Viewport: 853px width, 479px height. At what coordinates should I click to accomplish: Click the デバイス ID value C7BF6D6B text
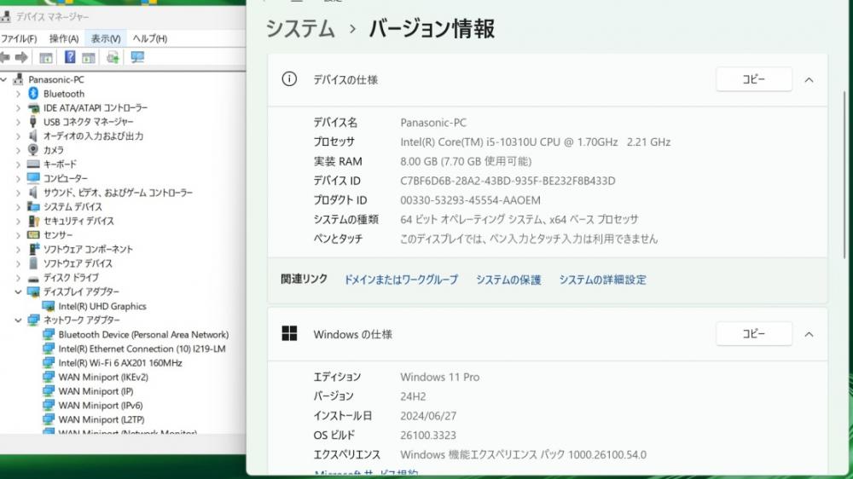click(x=508, y=181)
